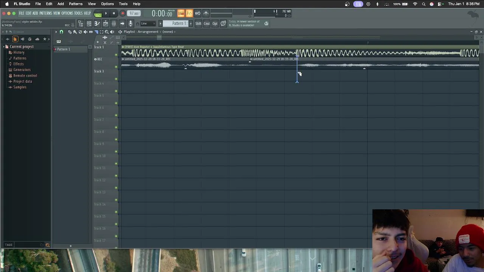
Task: Open the Line snap dropdown
Action: [148, 23]
